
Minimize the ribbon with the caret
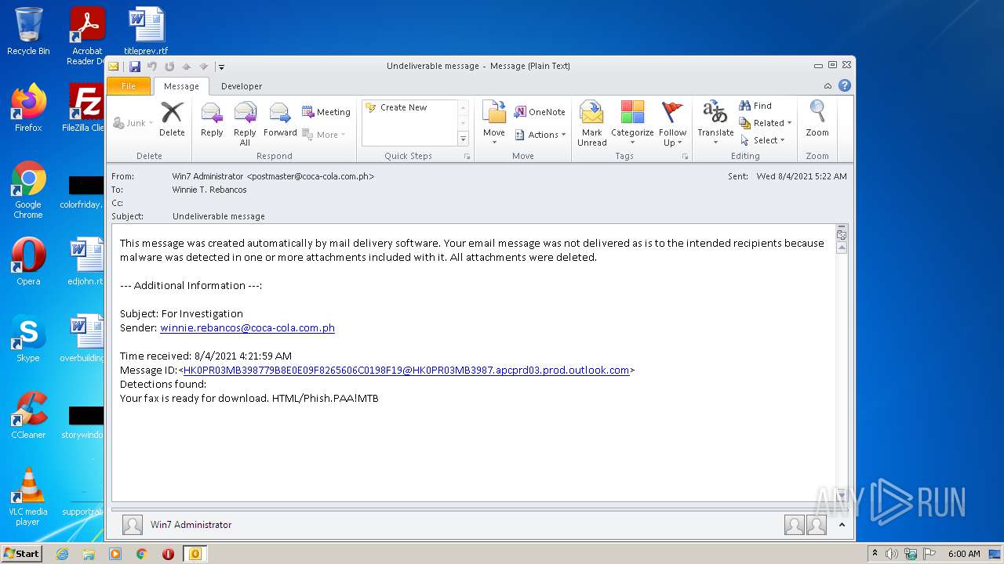828,86
